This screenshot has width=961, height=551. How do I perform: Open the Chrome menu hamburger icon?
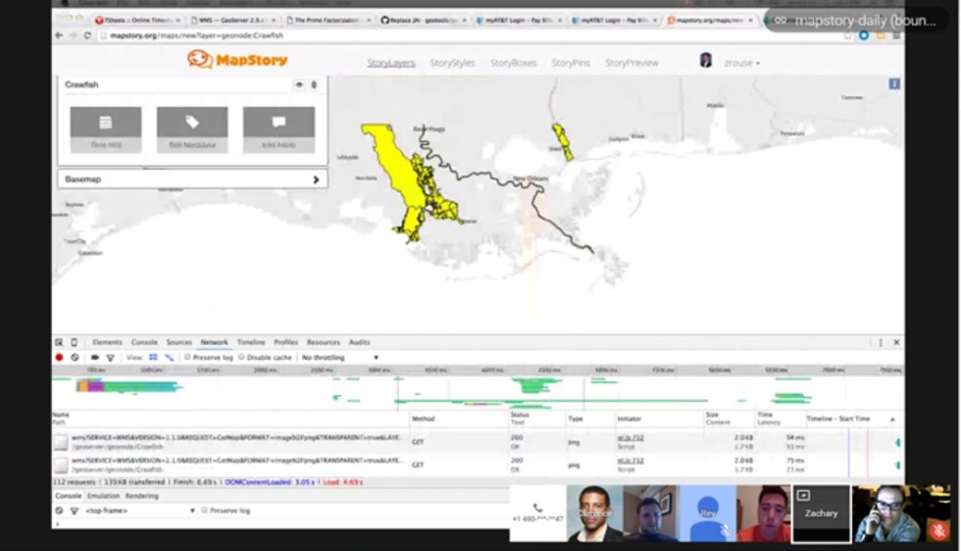click(896, 35)
